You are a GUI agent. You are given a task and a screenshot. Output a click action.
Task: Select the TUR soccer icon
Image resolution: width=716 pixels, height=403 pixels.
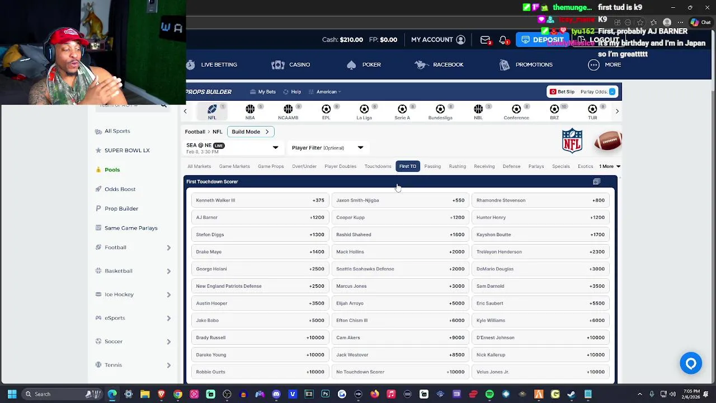592,111
